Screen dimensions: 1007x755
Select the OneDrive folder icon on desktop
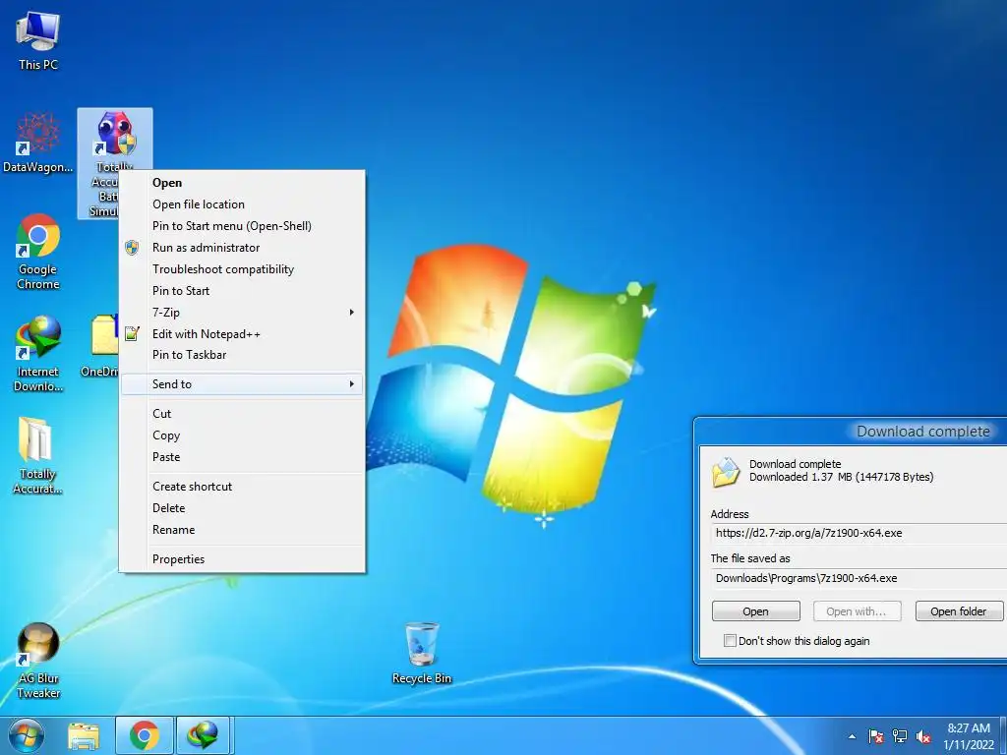tap(102, 347)
